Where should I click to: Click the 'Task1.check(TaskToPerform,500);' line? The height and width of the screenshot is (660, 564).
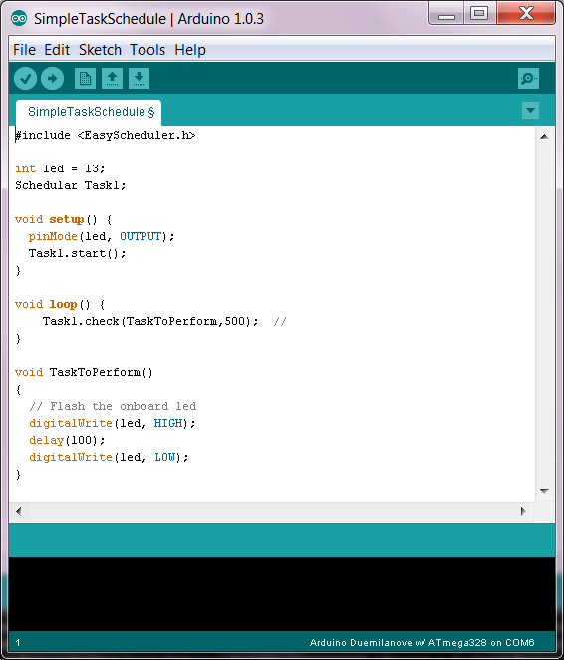pos(150,322)
